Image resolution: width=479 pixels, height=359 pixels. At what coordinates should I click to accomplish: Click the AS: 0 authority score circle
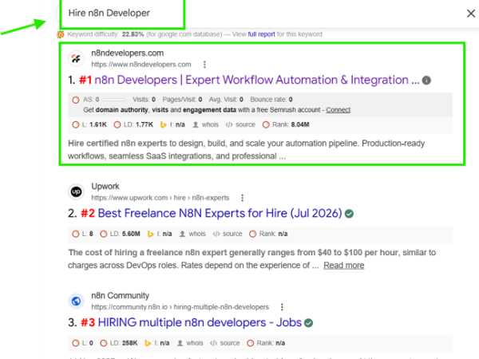(x=76, y=100)
